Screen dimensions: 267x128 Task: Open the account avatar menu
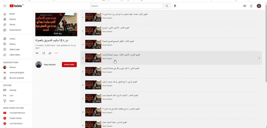coord(259,6)
